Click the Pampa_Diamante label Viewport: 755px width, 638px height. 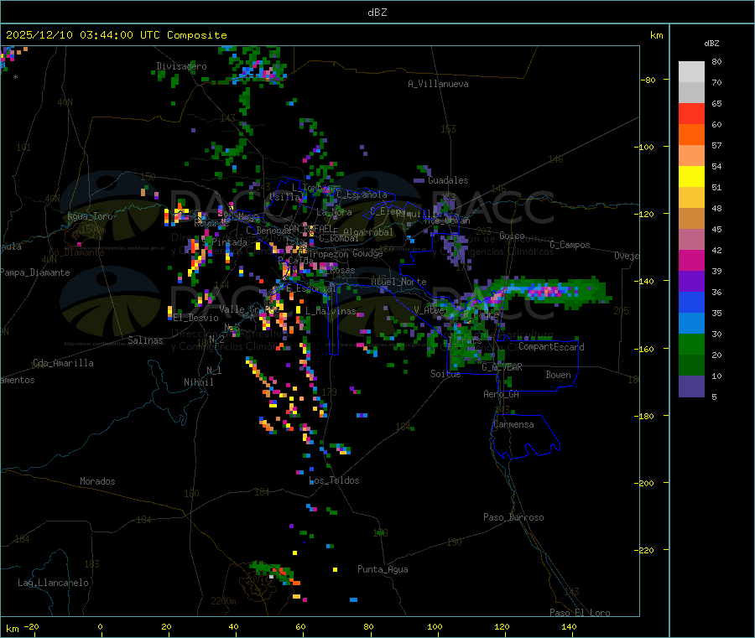(35, 272)
